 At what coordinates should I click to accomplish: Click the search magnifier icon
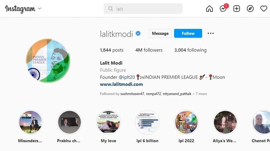click(x=111, y=9)
